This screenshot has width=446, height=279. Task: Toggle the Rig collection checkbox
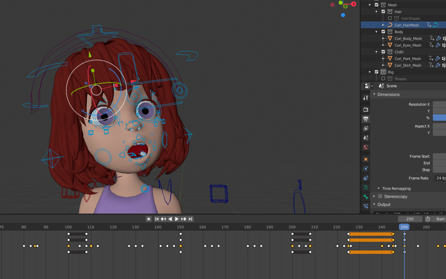coord(377,72)
